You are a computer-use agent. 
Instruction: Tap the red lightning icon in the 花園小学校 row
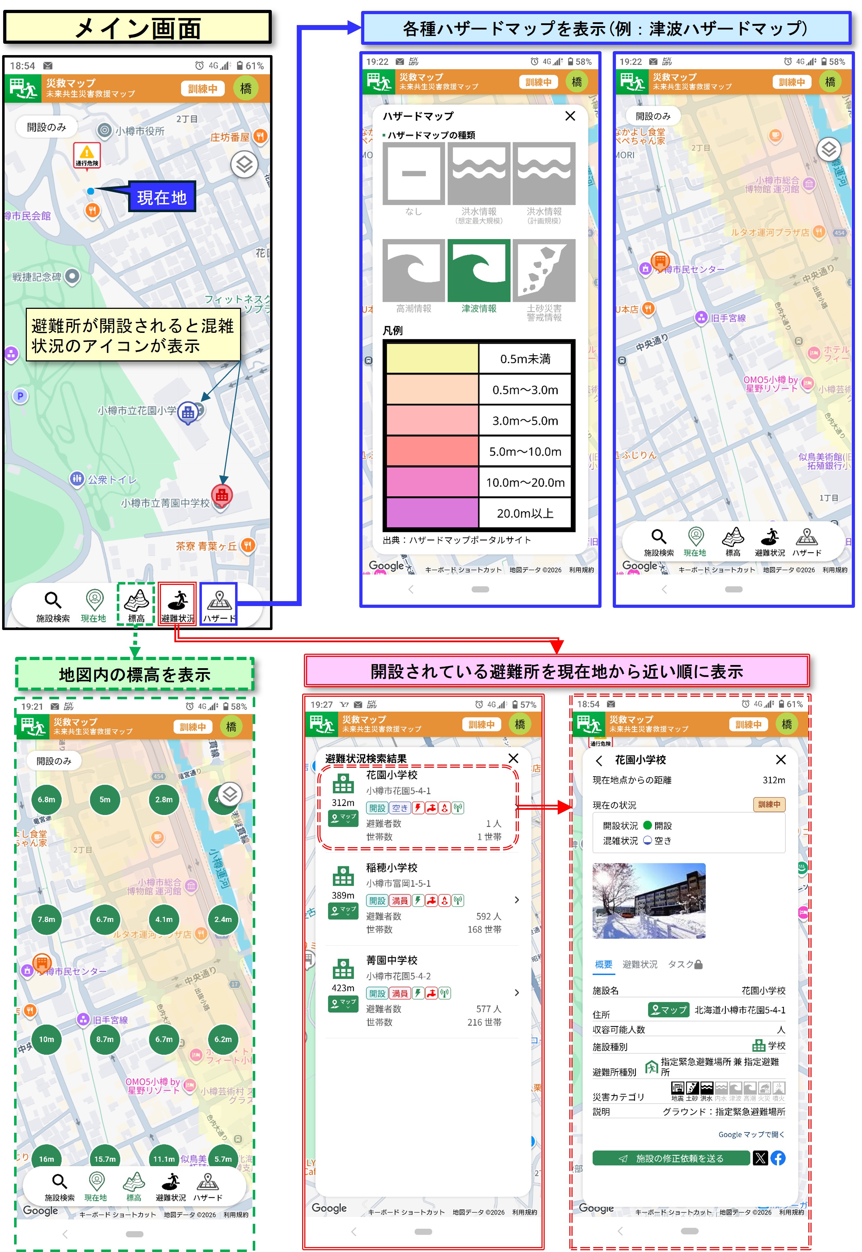point(418,808)
